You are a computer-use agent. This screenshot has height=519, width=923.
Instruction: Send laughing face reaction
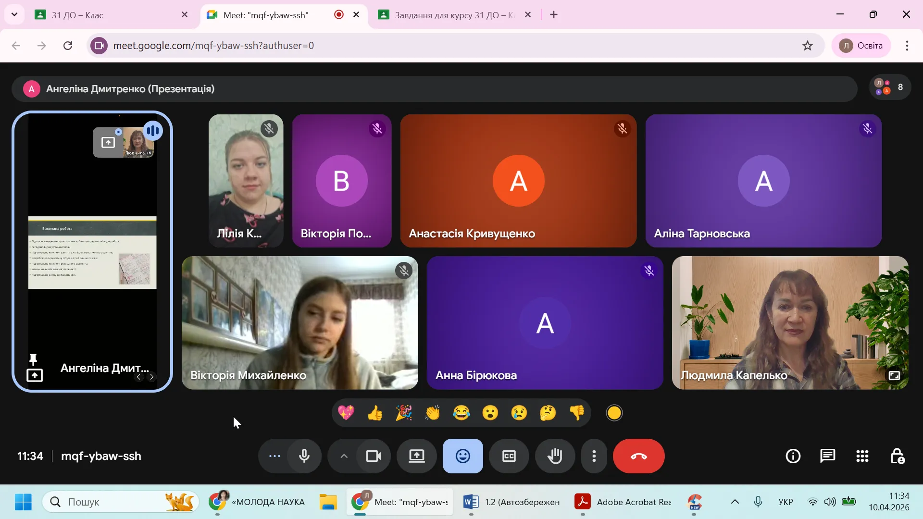point(461,413)
